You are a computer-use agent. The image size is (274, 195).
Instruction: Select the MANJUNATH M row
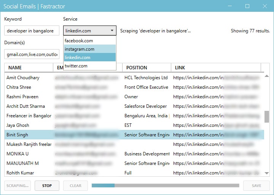[x=134, y=163]
